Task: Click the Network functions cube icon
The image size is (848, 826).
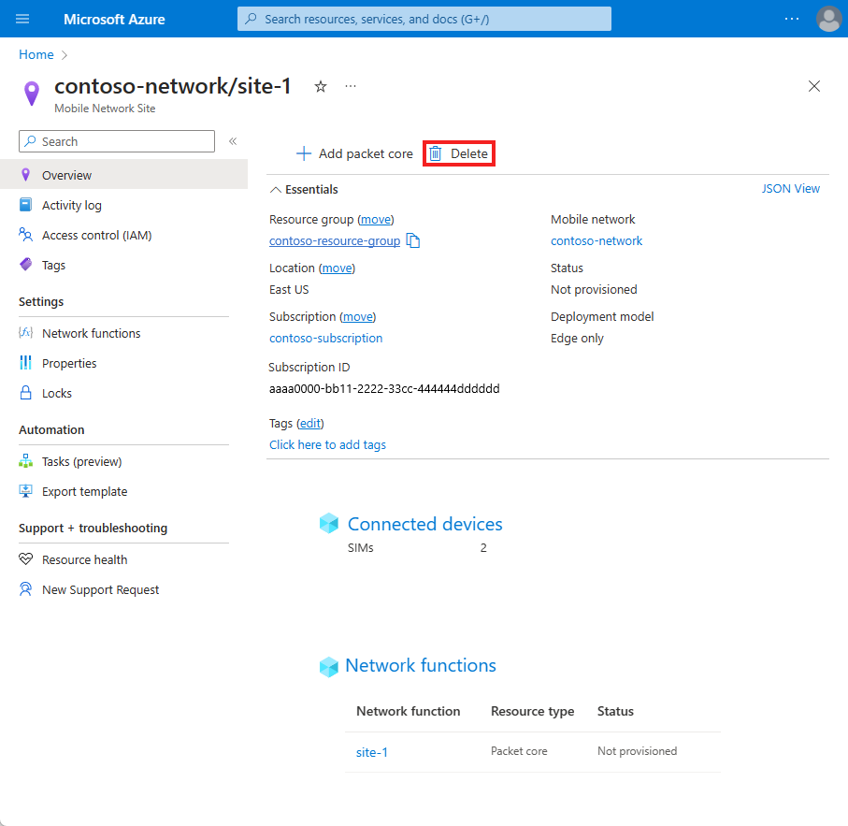Action: (x=329, y=666)
